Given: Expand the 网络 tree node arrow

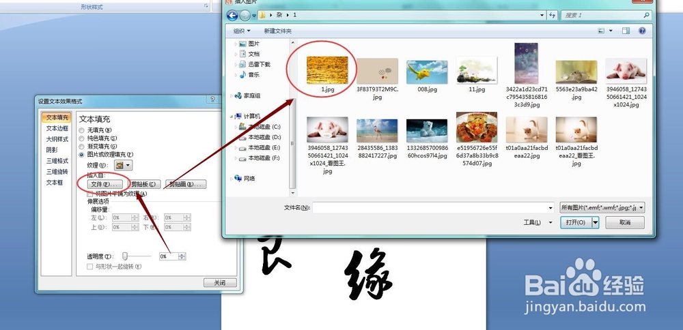Looking at the screenshot, I should [x=232, y=179].
